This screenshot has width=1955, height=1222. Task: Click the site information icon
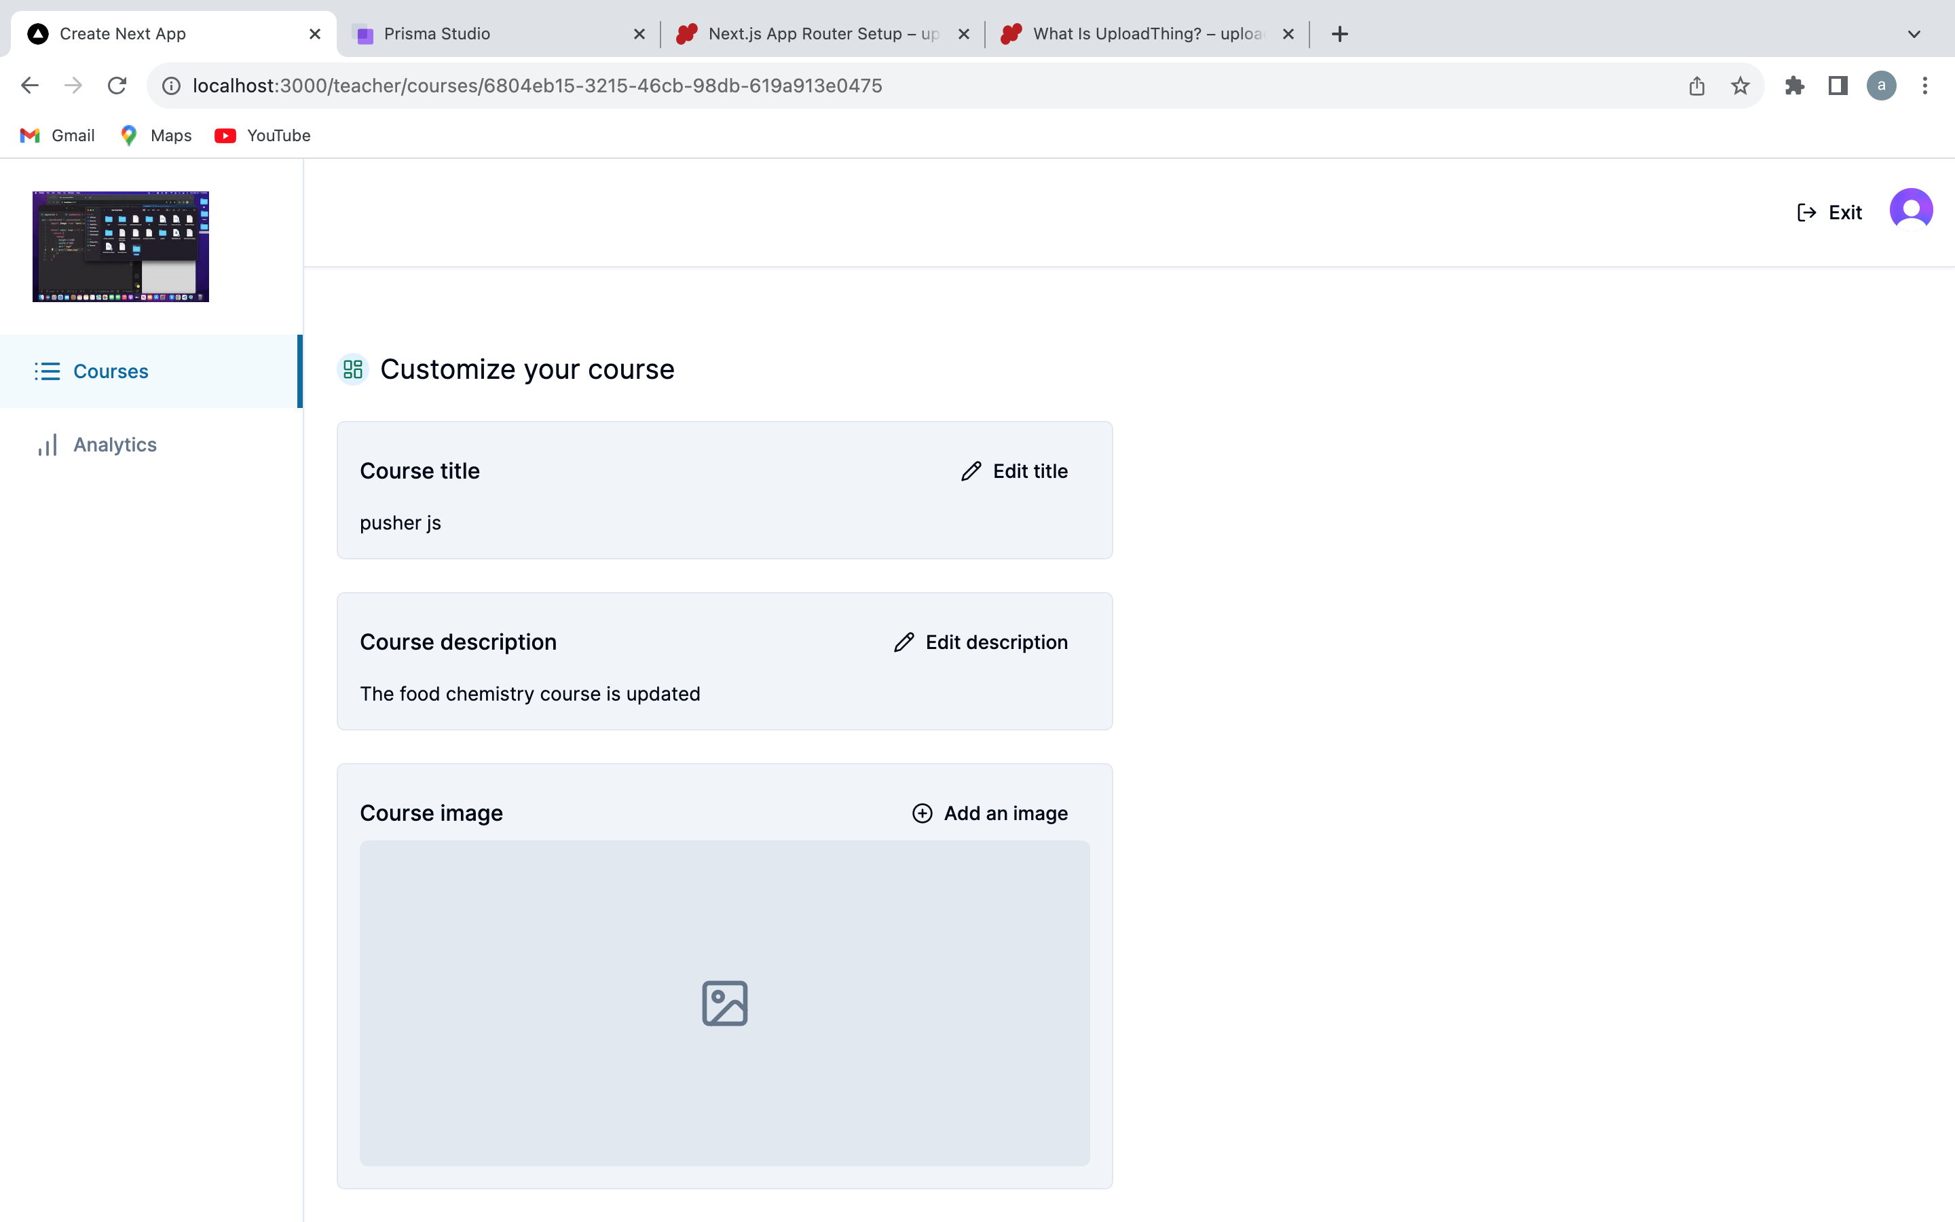171,86
